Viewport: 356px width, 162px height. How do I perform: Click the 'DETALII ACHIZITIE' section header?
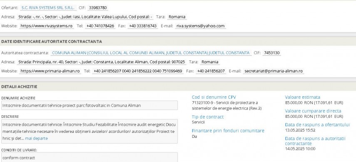pos(19,87)
